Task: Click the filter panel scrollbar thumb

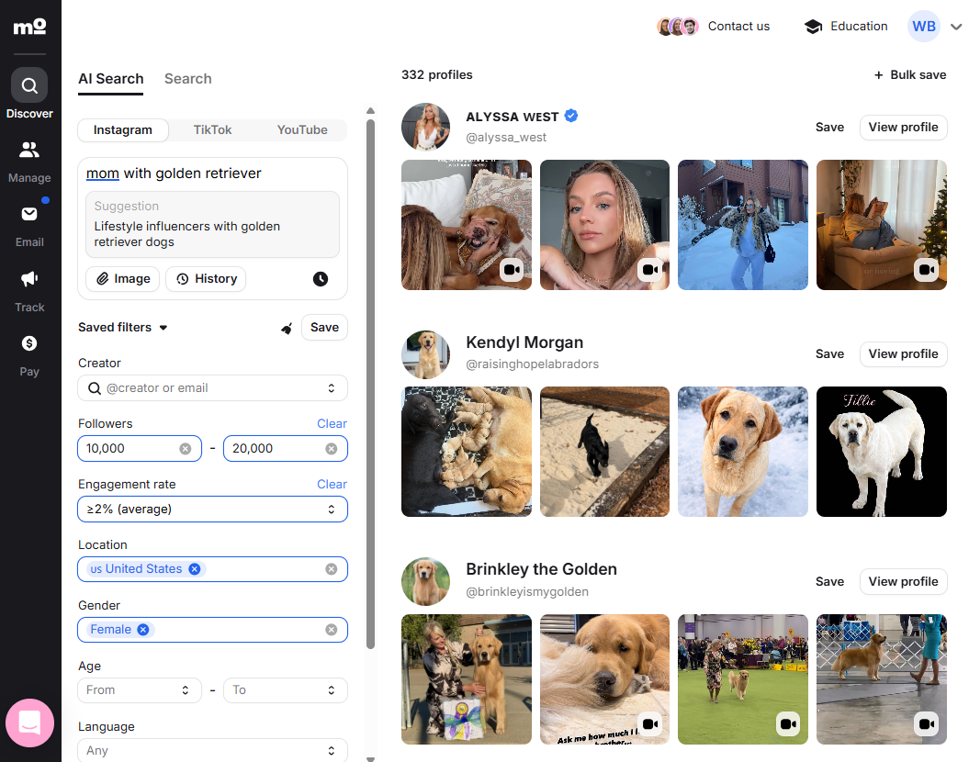Action: pyautogui.click(x=370, y=383)
